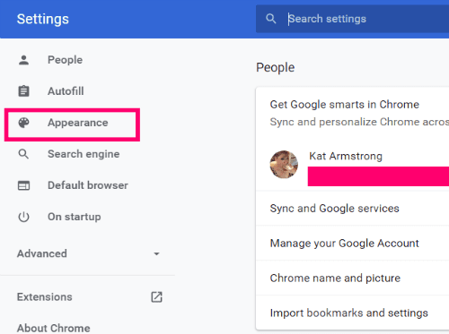Expand the Advanced section arrow
The height and width of the screenshot is (334, 449).
(156, 254)
